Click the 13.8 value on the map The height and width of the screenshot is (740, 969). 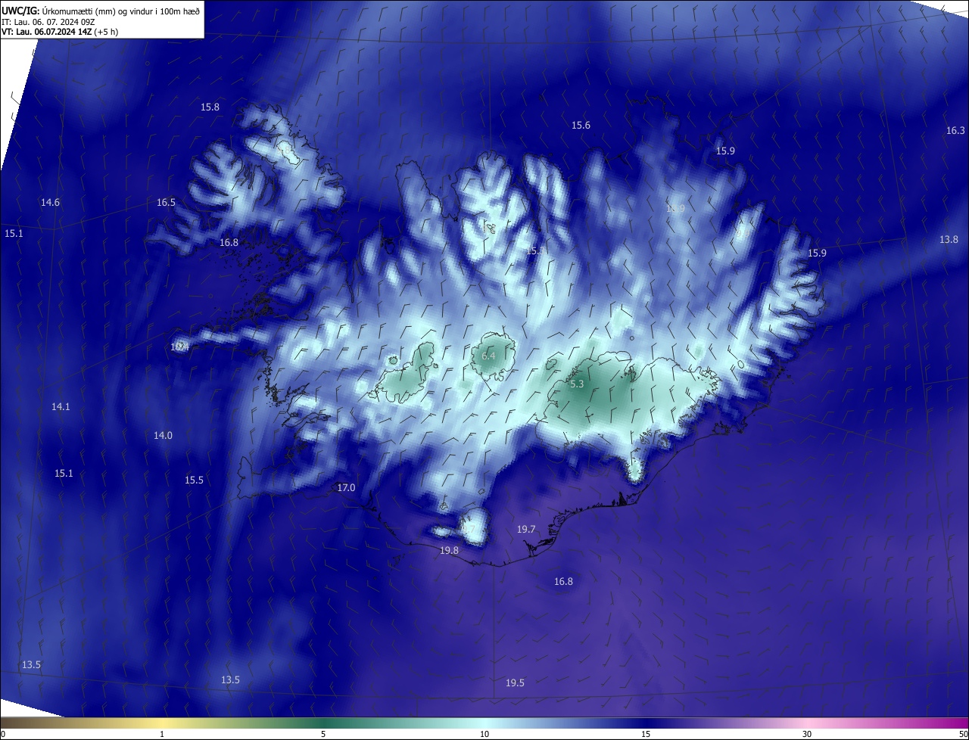tap(949, 239)
